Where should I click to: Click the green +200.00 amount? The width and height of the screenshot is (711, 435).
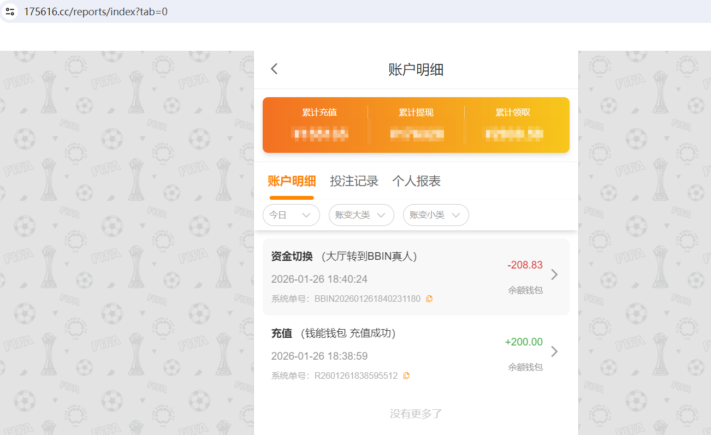click(524, 342)
